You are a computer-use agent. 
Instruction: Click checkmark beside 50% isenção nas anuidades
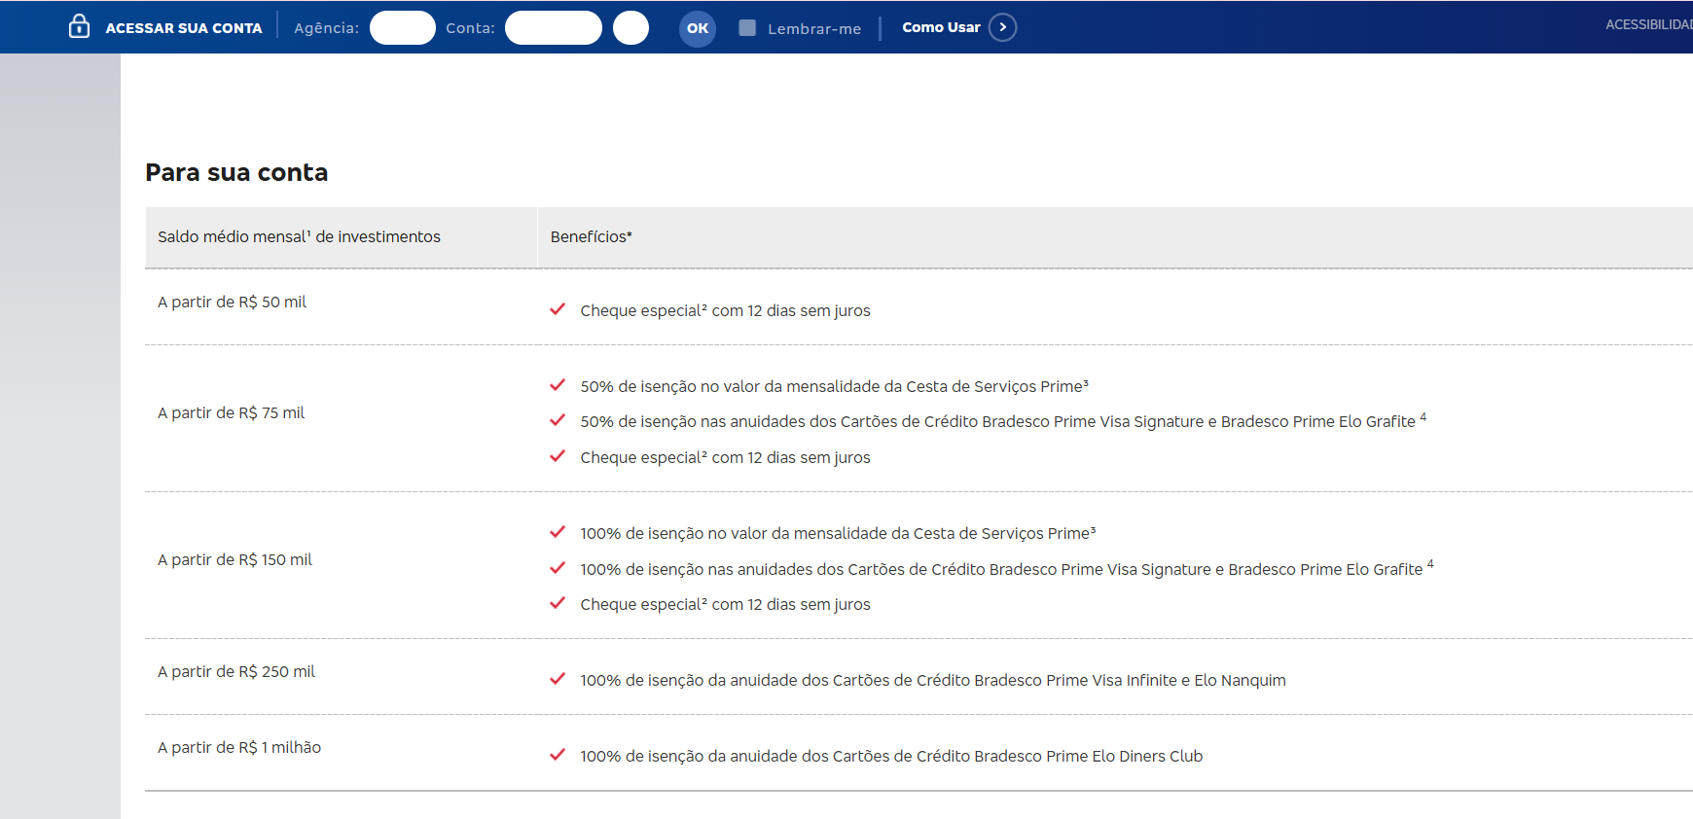[x=558, y=420]
